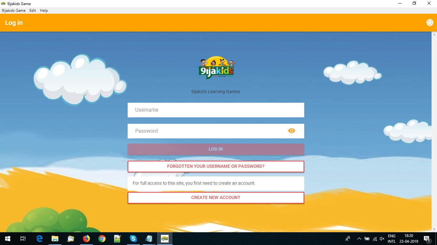The width and height of the screenshot is (437, 245).
Task: Click the 9ijakids app icon in the title bar
Action: (3, 4)
